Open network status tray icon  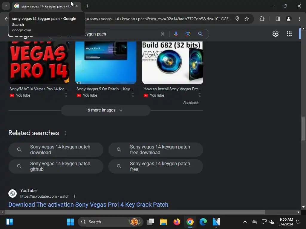tap(264, 222)
